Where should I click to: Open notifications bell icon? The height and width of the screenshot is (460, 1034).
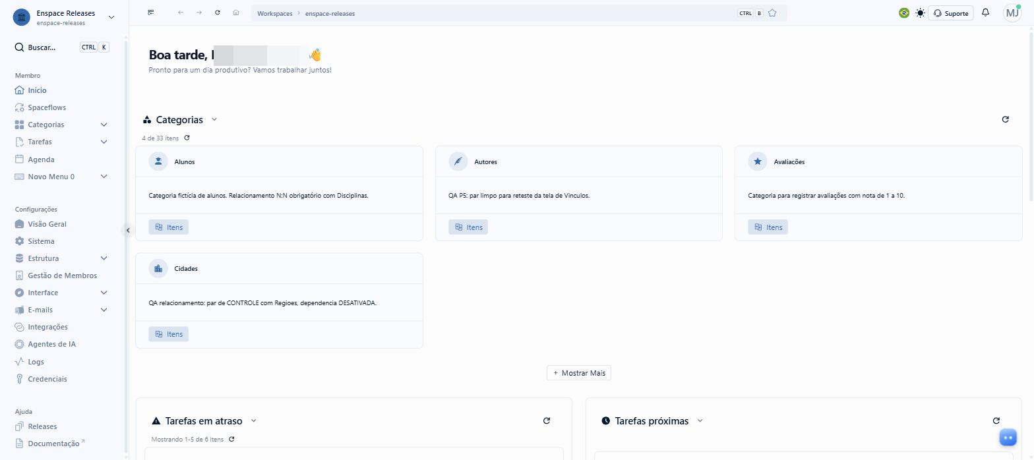click(x=986, y=13)
